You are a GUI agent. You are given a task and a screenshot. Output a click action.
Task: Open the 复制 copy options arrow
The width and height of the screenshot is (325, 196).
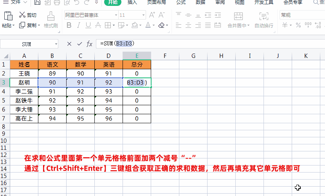39,25
